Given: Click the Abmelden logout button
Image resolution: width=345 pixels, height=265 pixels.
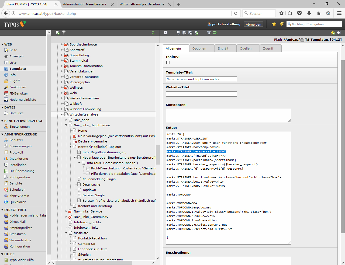Looking at the screenshot, I should pyautogui.click(x=253, y=24).
